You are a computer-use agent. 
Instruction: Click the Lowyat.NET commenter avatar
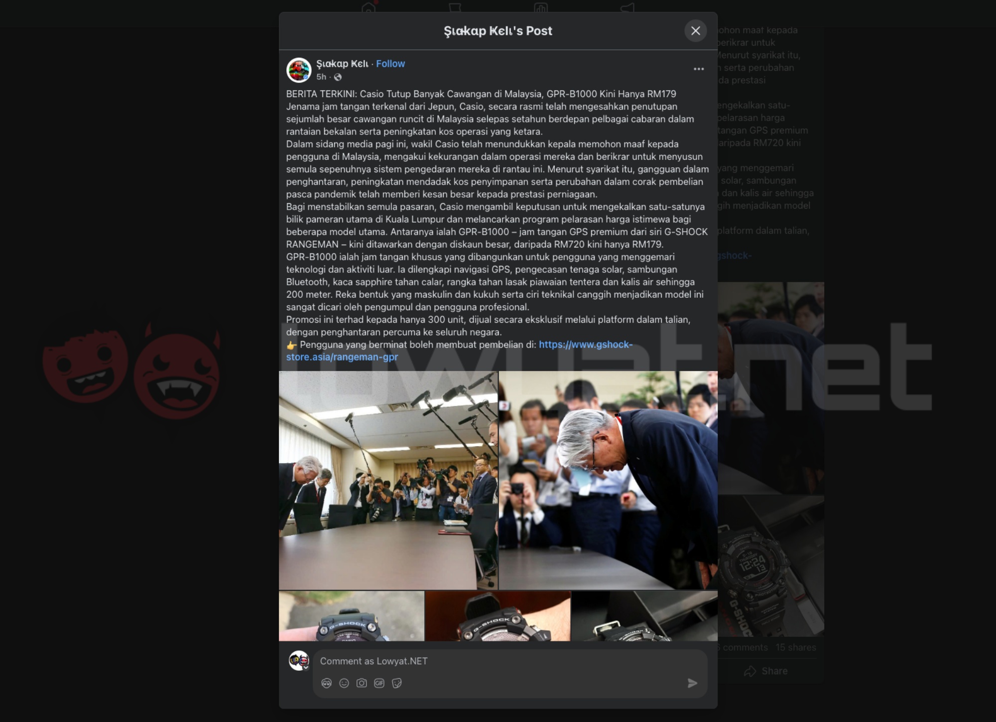299,661
